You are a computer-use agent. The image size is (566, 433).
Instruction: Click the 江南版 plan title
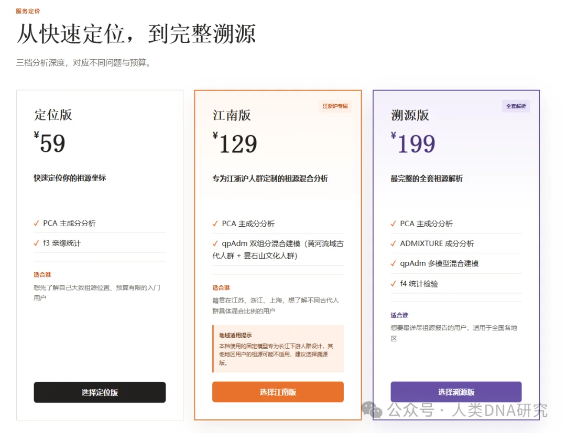tap(232, 115)
